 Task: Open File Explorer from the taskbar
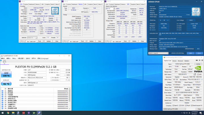pyautogui.click(x=13, y=113)
